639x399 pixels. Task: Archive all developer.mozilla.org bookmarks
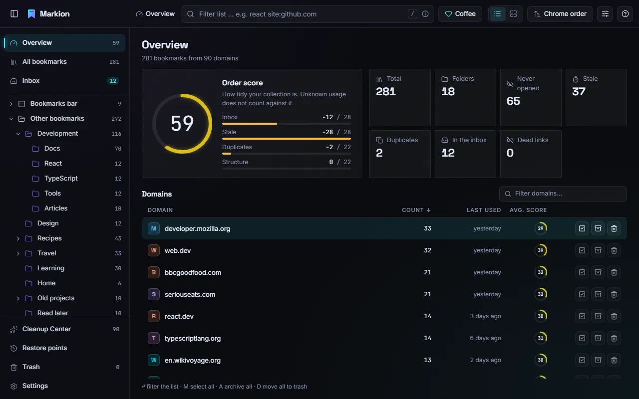[x=598, y=228]
